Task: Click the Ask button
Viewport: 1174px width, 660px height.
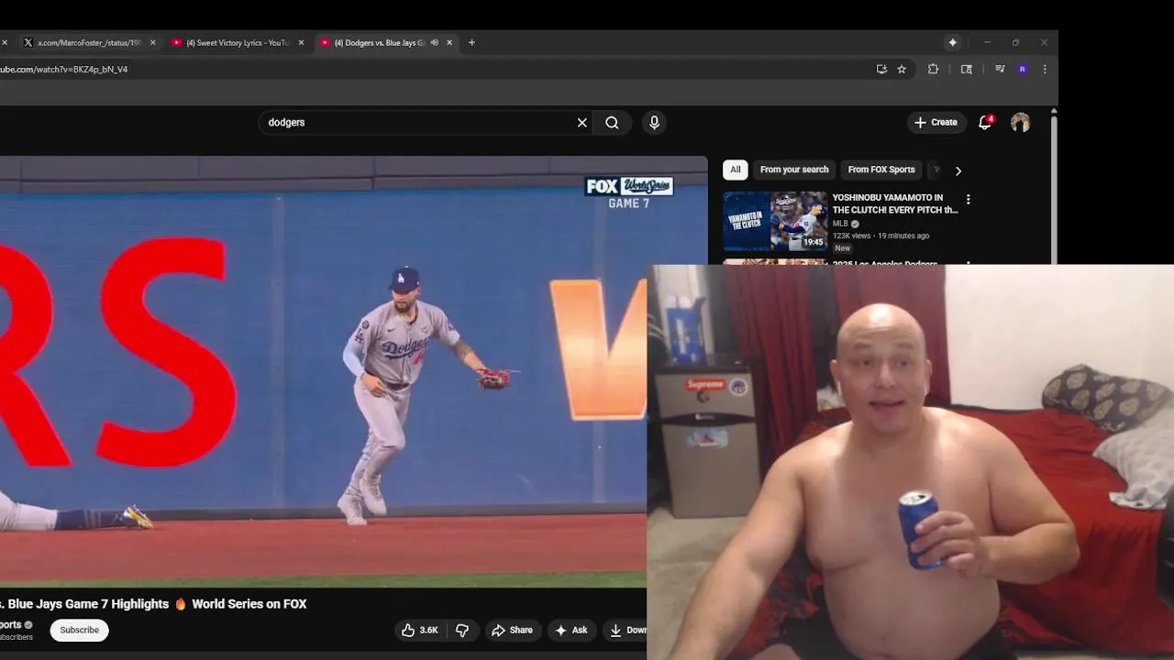Action: (570, 630)
